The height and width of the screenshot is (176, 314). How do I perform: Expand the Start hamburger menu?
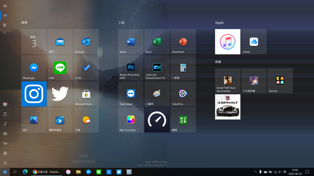point(5,6)
